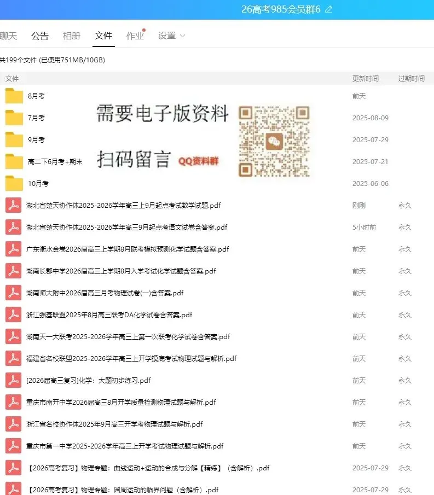Click PDF icon of 浙江省名校协作体物理试题 file
The height and width of the screenshot is (495, 434).
(x=13, y=424)
